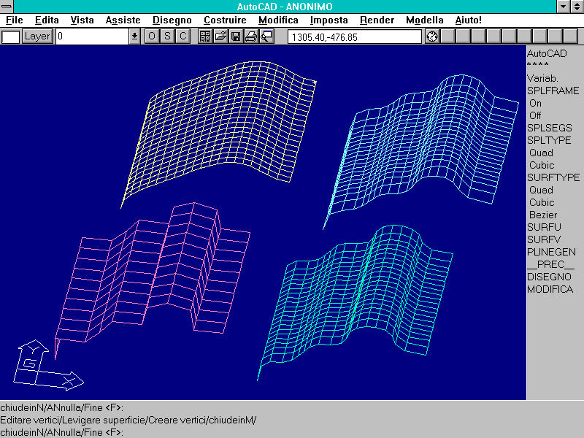
Task: Click the current color swatch box
Action: coord(10,37)
